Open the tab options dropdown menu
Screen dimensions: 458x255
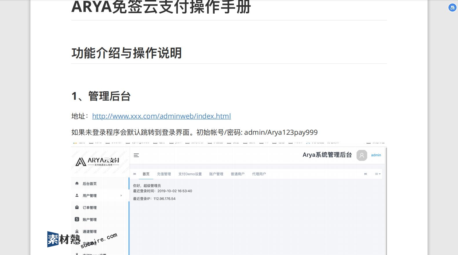[378, 174]
